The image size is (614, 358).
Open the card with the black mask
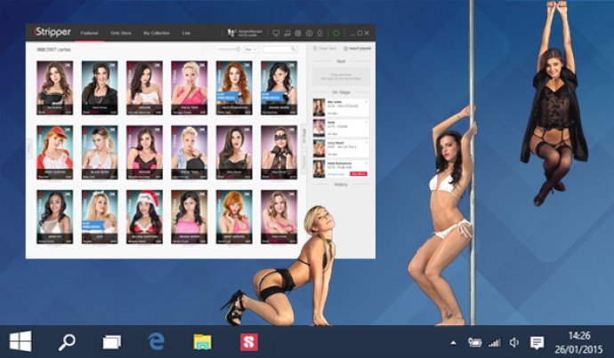[279, 153]
